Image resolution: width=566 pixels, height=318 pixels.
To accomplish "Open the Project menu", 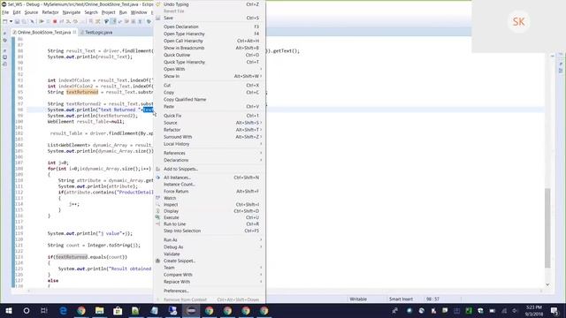I will click(x=108, y=12).
